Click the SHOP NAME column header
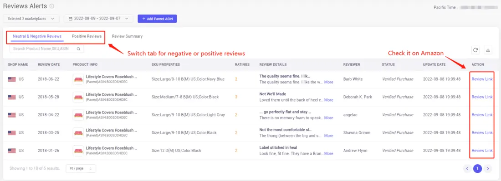 point(18,64)
